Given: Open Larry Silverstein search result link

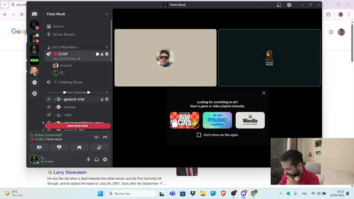Looking at the screenshot, I should (70, 172).
